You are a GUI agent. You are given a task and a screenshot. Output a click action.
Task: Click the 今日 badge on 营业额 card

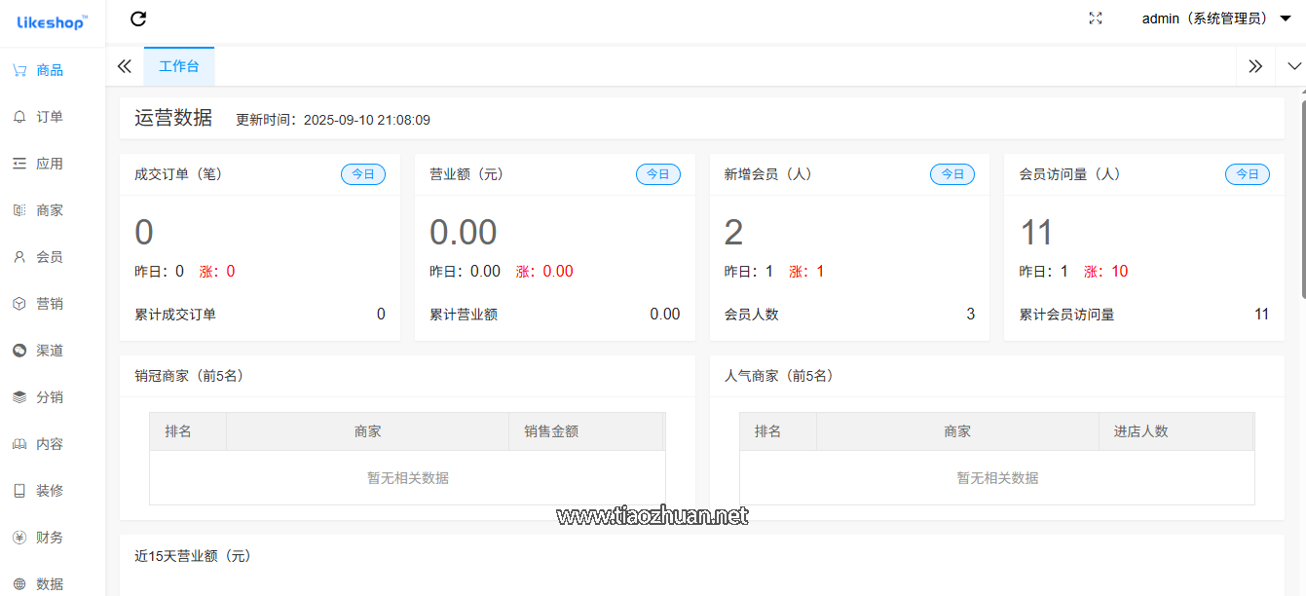pos(658,173)
